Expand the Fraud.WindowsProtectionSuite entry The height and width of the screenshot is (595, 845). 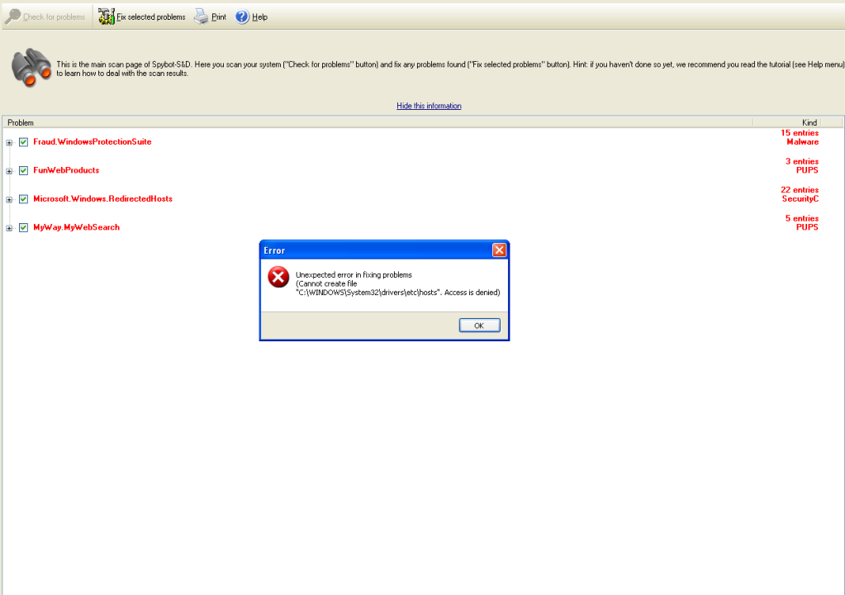click(x=9, y=143)
